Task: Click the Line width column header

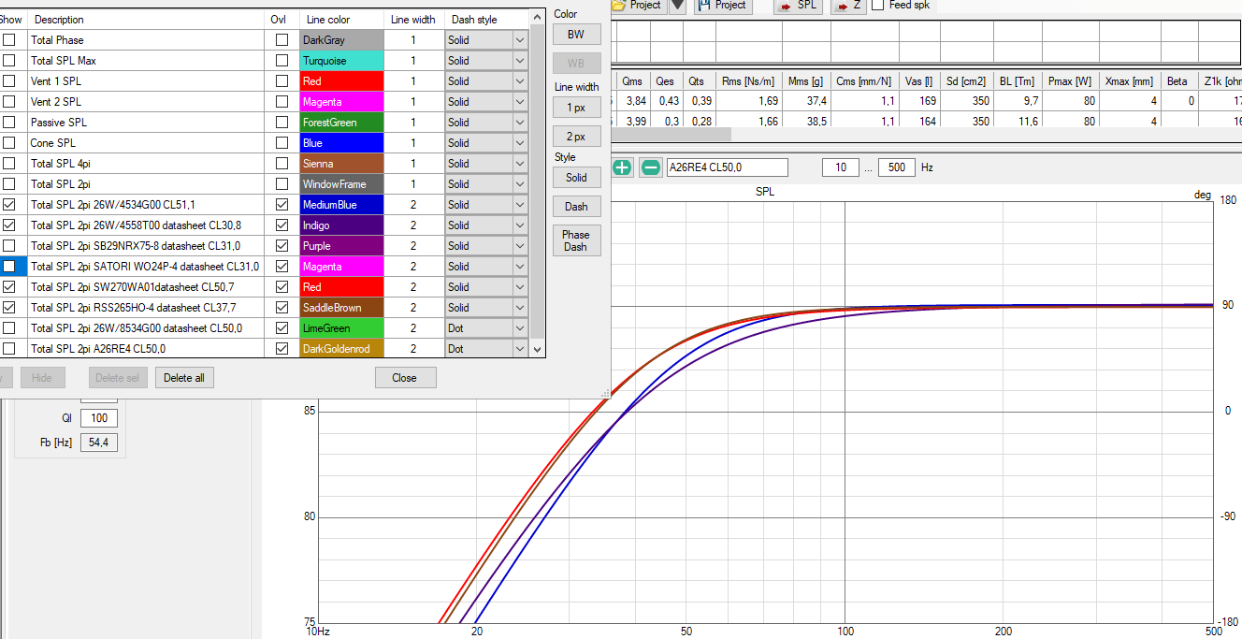Action: click(413, 20)
